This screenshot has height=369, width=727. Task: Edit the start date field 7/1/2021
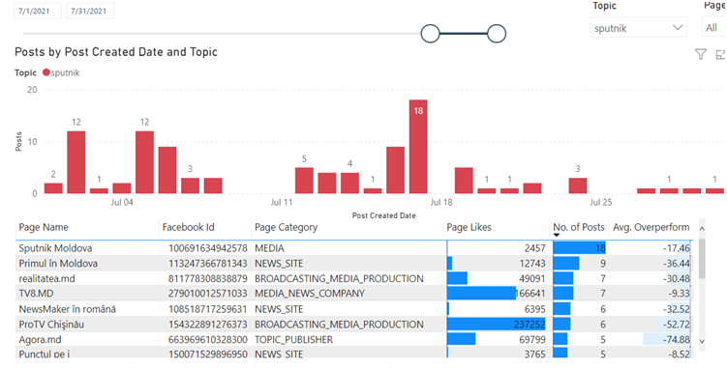tap(37, 11)
